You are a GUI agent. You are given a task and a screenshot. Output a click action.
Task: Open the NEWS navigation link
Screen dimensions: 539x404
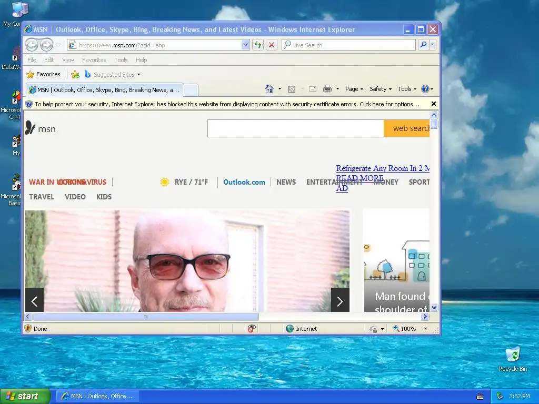286,182
